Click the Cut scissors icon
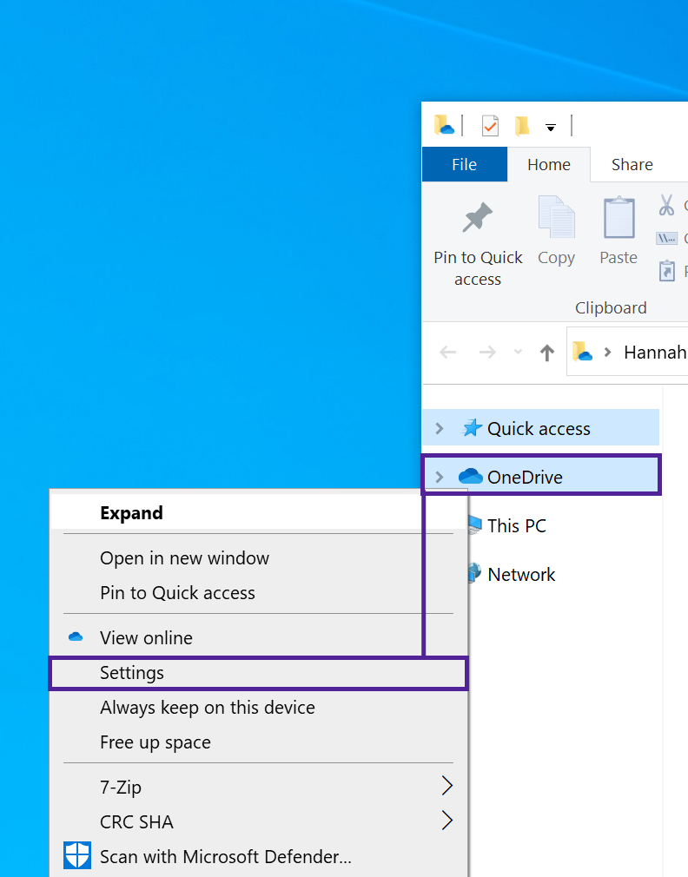The height and width of the screenshot is (877, 688). (666, 205)
